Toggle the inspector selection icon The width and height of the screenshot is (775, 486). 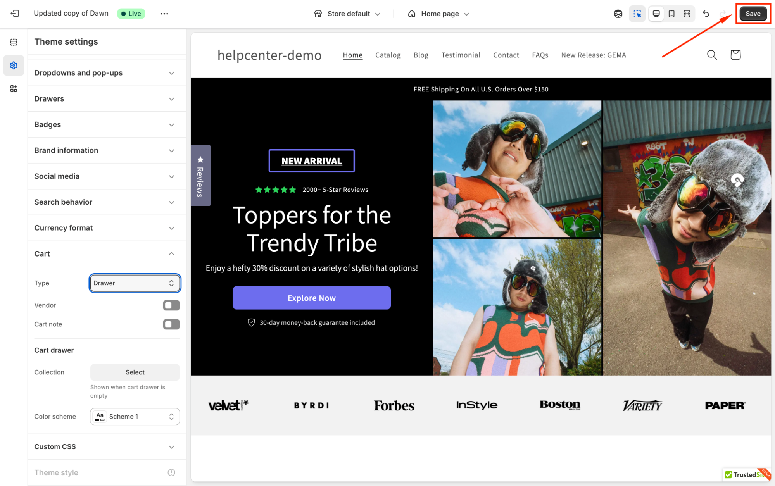[x=637, y=14]
